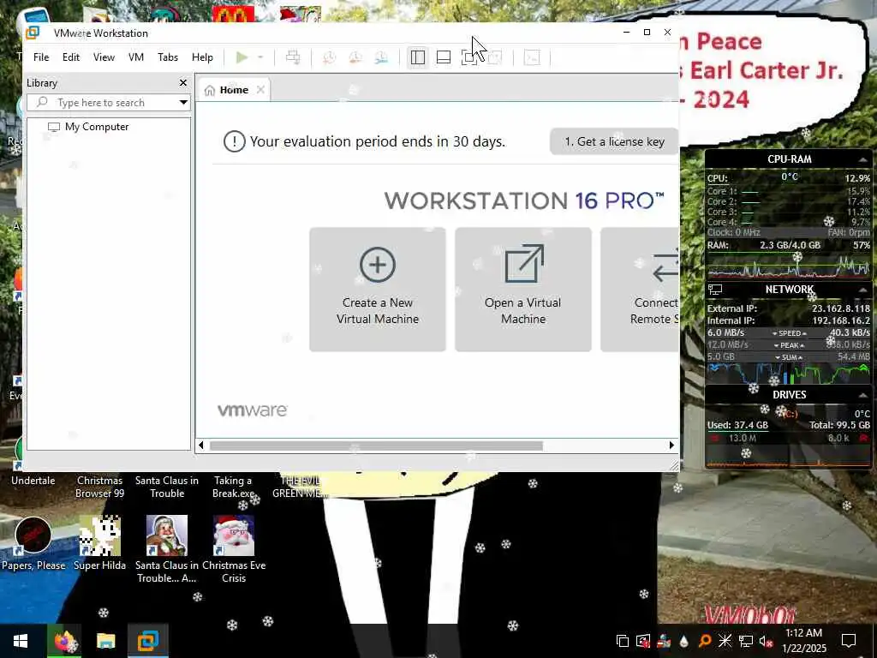Screen dimensions: 877x658
Task: Expand the Library search filter dropdown
Action: coord(183,103)
